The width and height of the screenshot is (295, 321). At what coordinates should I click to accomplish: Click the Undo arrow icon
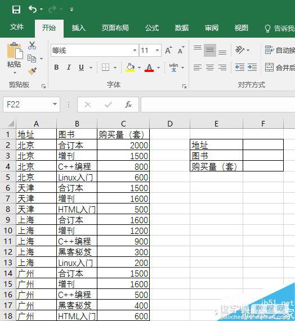click(33, 9)
